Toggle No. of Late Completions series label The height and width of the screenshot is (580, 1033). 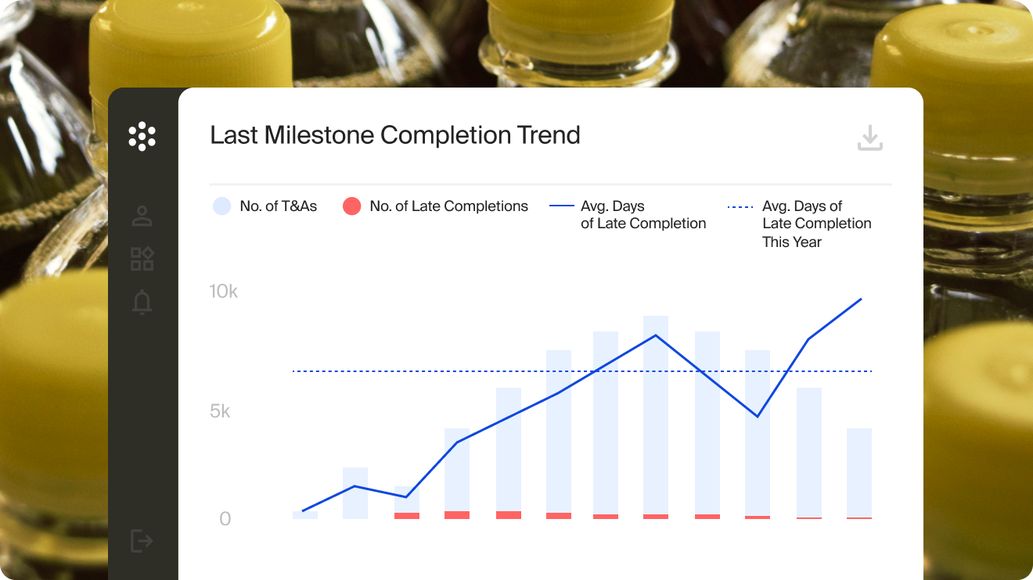pyautogui.click(x=448, y=206)
